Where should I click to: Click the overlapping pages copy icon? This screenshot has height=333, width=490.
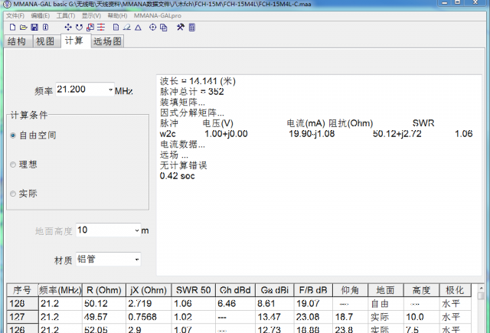tap(163, 28)
